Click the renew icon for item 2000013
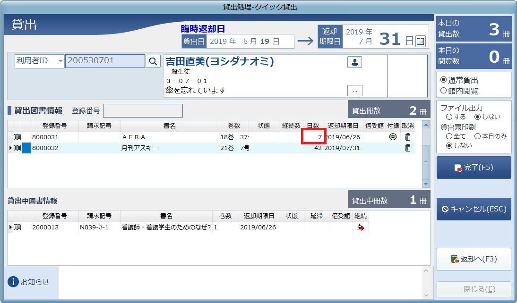Viewport: 517px width, 303px height. pyautogui.click(x=361, y=227)
